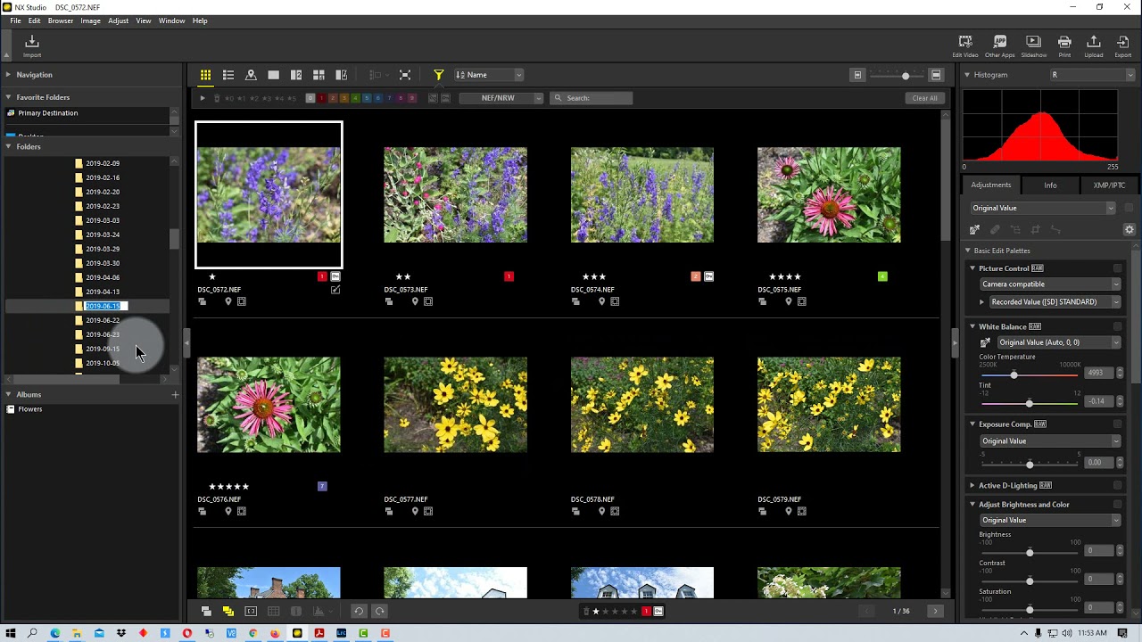Toggle Adjust Brightness and Color checkbox
This screenshot has height=642, width=1142.
click(x=1117, y=505)
